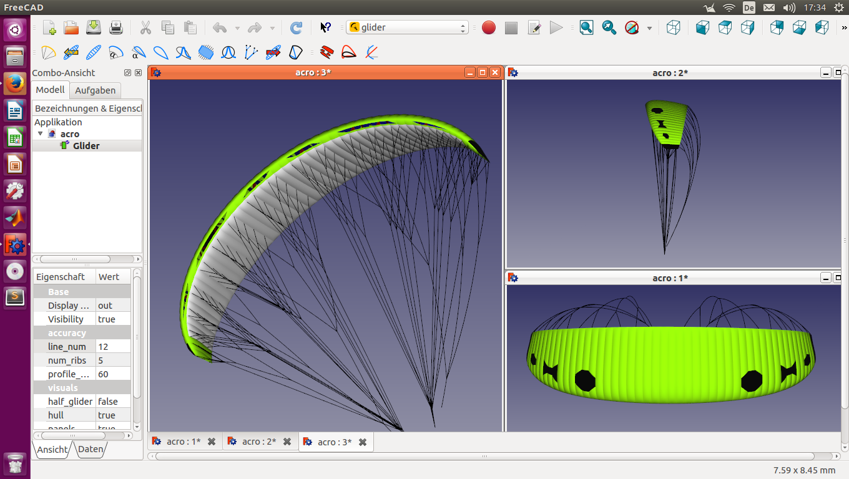Viewport: 849px width, 479px height.
Task: Click blue wing with red arrow icon
Action: pos(273,52)
